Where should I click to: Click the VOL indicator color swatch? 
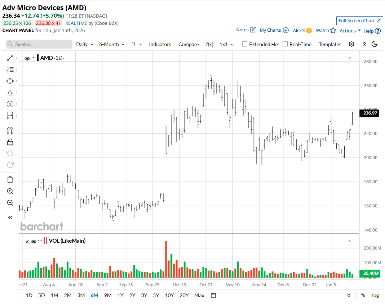(x=45, y=241)
